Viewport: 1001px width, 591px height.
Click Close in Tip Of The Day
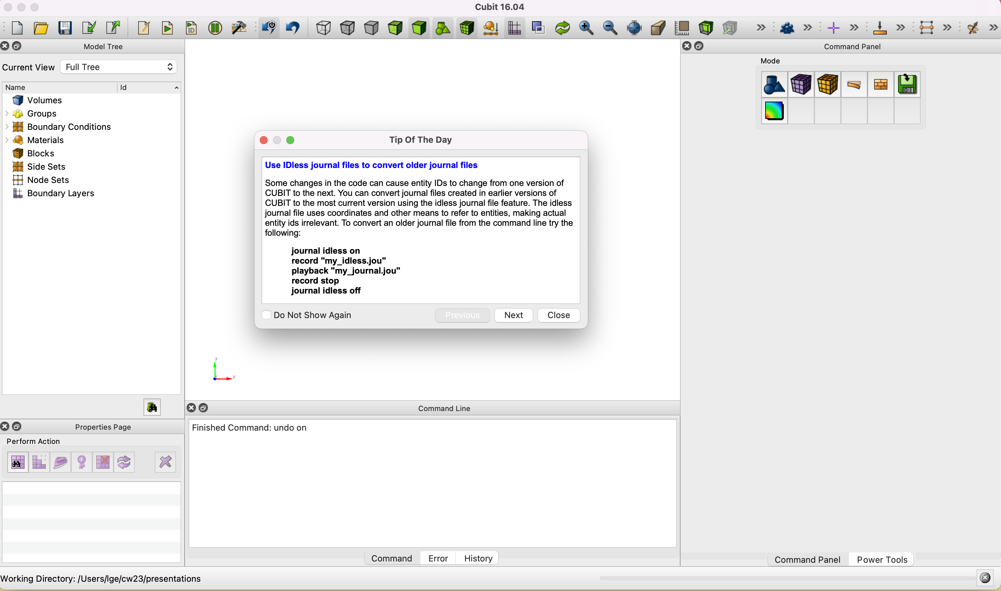tap(559, 315)
